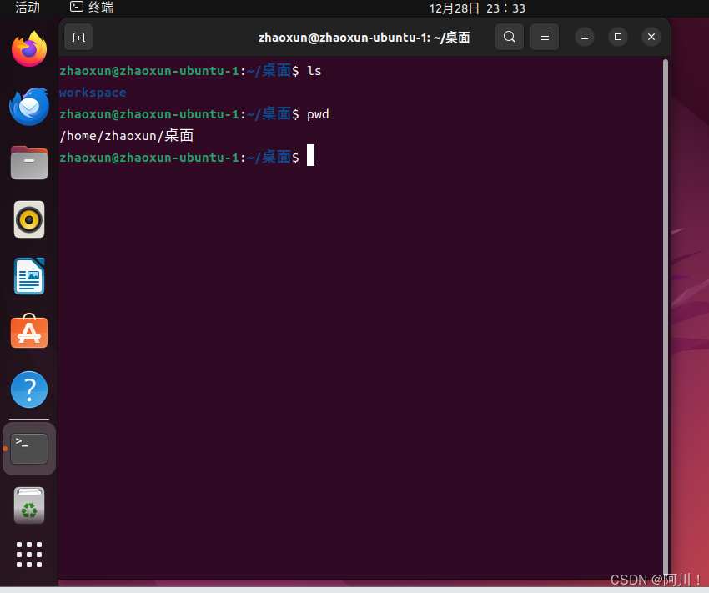Click the terminal title 'zhaoxun@zhaoxun-ubuntu-1: ~/桌面'
709x593 pixels.
coord(364,37)
